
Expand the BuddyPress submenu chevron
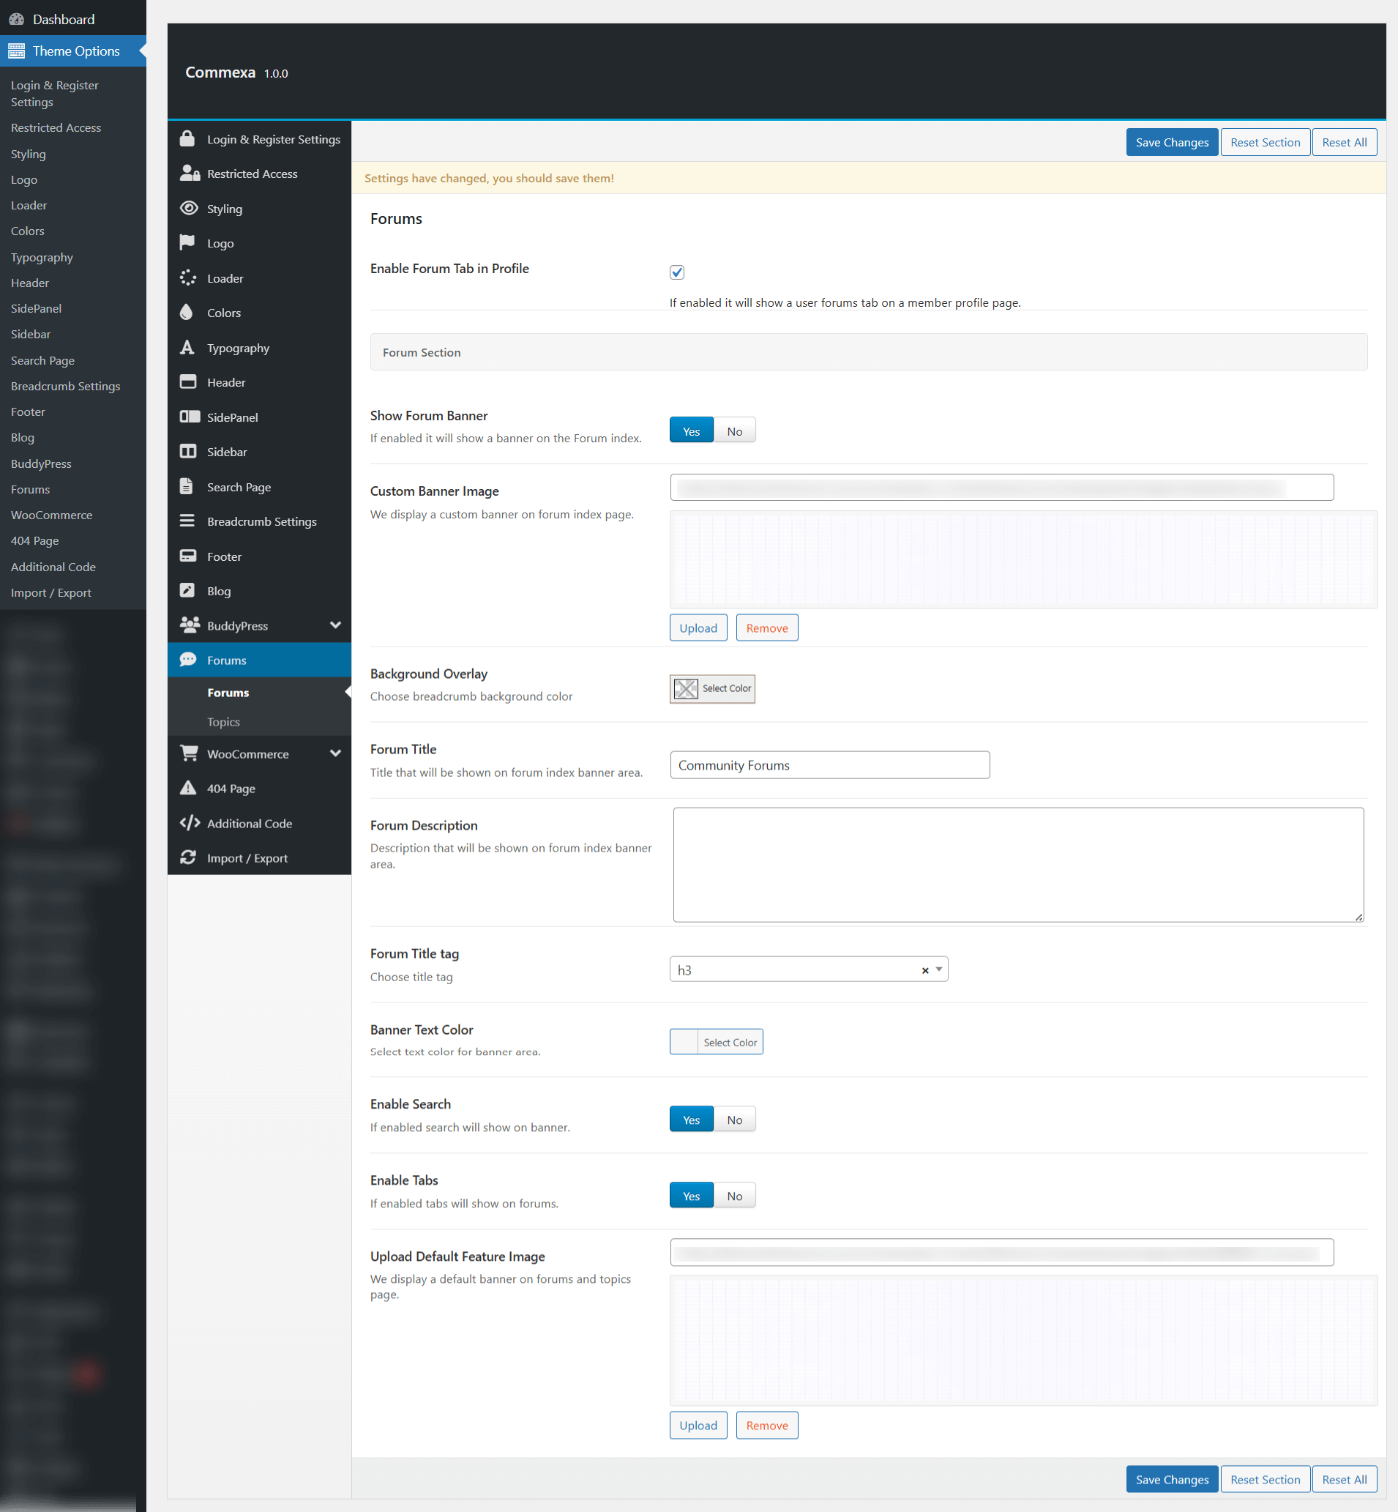(335, 625)
